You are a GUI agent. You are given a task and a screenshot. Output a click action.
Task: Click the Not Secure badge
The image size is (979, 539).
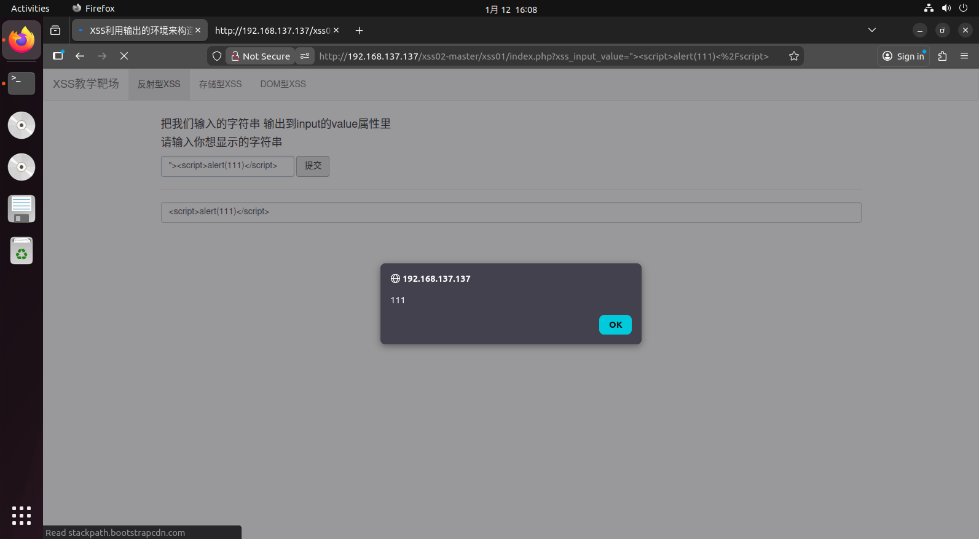pyautogui.click(x=261, y=56)
